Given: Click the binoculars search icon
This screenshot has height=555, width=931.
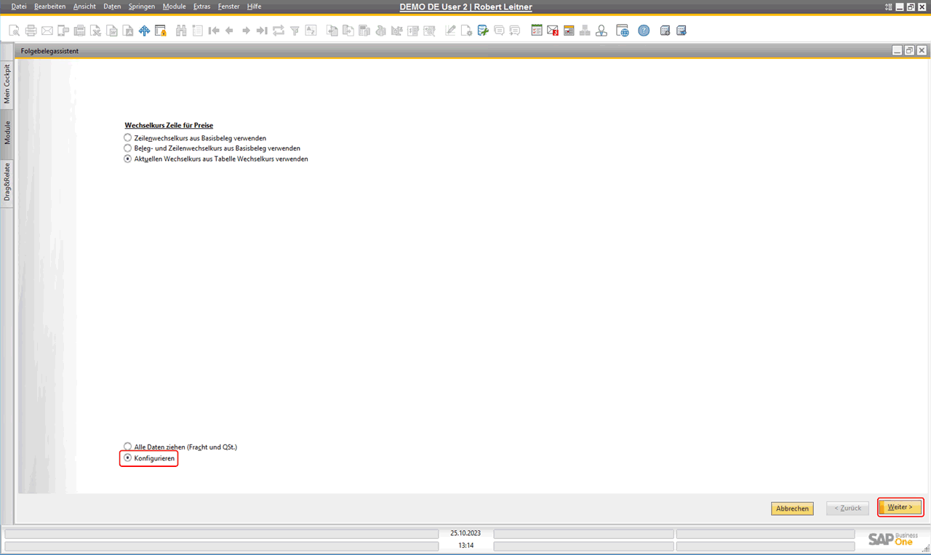Looking at the screenshot, I should click(181, 31).
